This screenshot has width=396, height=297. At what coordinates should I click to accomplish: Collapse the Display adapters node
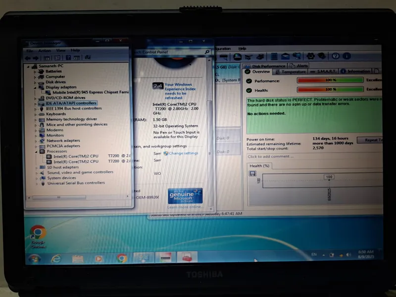click(x=35, y=88)
